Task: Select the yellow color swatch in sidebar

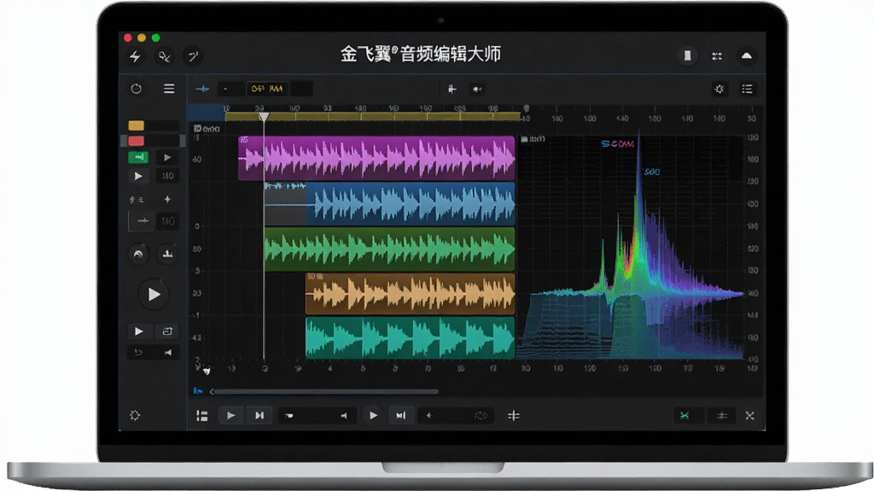Action: (x=136, y=126)
